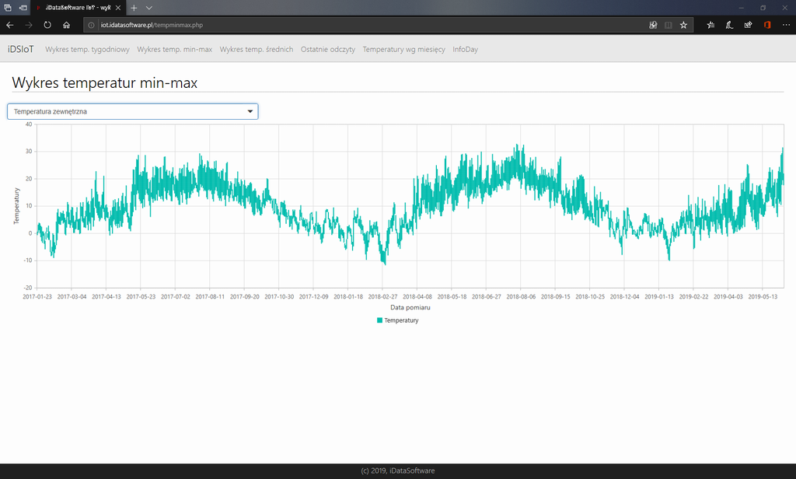Open tabs you've set aside
This screenshot has width=796, height=479.
coord(8,8)
